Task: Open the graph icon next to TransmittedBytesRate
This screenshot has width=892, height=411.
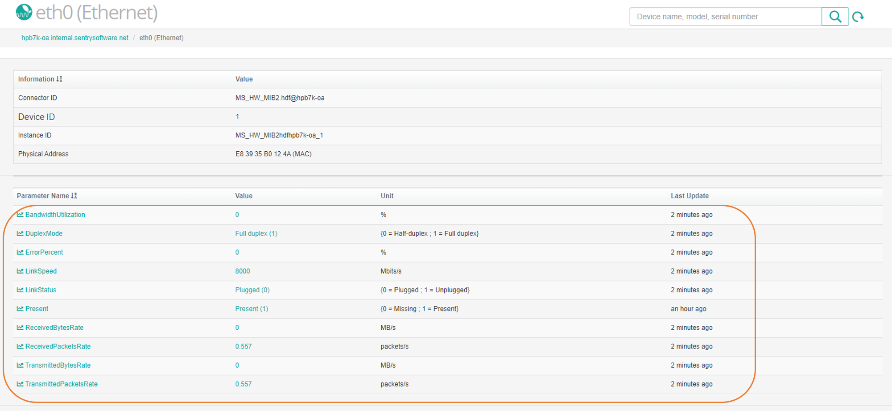Action: click(x=20, y=365)
